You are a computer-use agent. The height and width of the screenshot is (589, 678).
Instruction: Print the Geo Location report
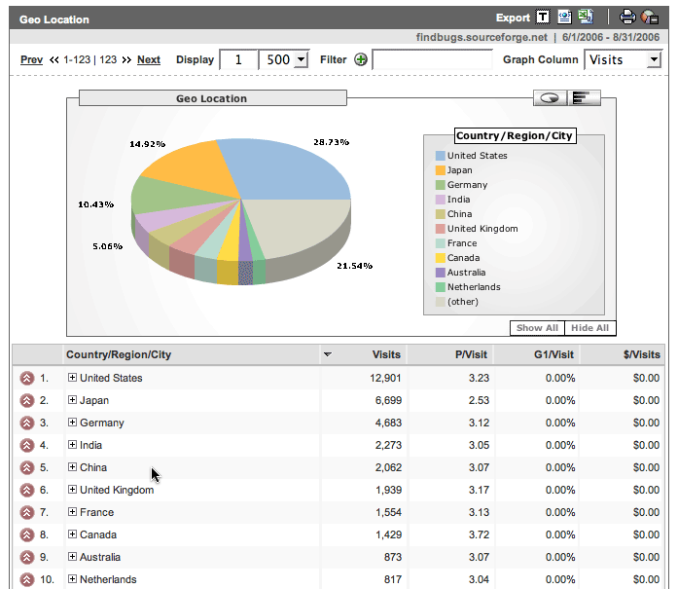(x=627, y=17)
